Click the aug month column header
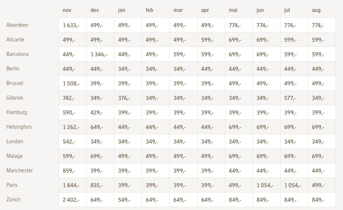 pos(316,10)
